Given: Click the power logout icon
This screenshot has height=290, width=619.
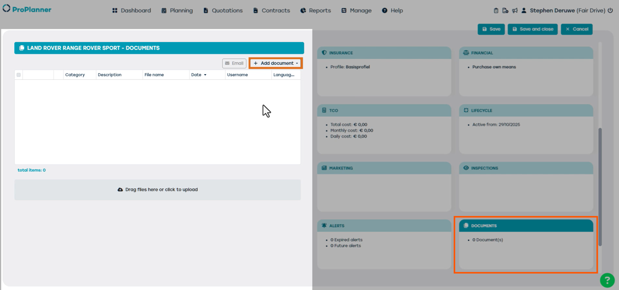Looking at the screenshot, I should click(x=610, y=10).
